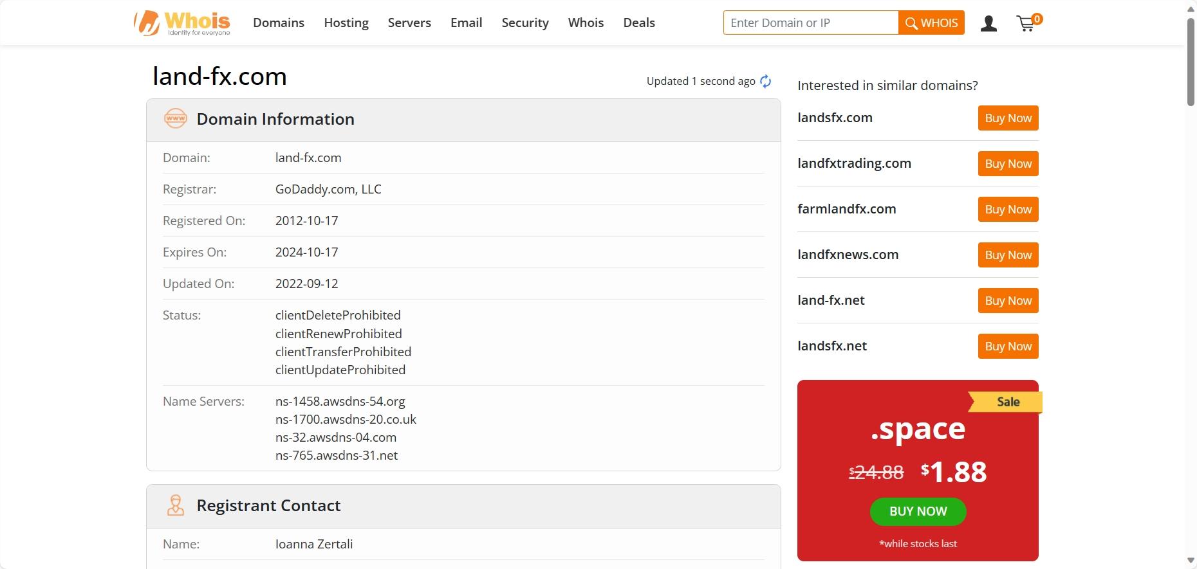
Task: Click updated date 2022-09-12
Action: [x=306, y=284]
